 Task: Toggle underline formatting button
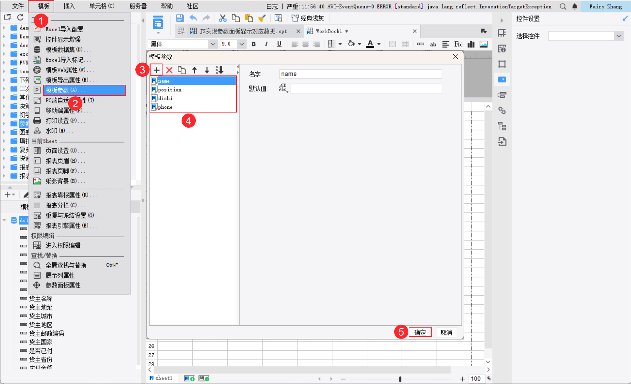tap(279, 44)
